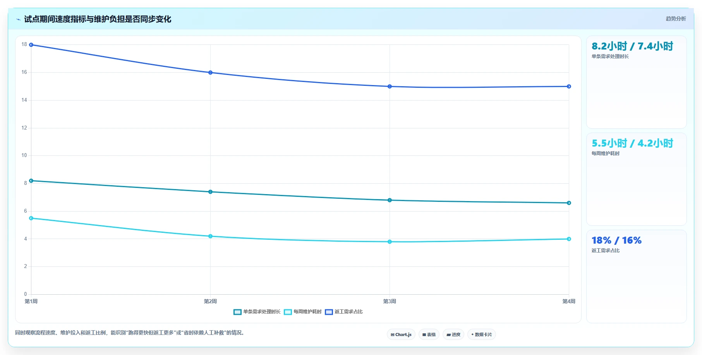Click the 返工需求占比 data point at 第4周
The height and width of the screenshot is (355, 702).
point(569,87)
